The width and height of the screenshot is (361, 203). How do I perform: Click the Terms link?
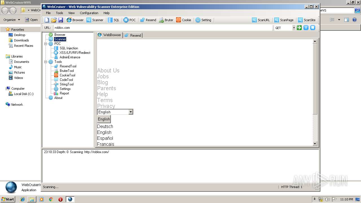[105, 100]
